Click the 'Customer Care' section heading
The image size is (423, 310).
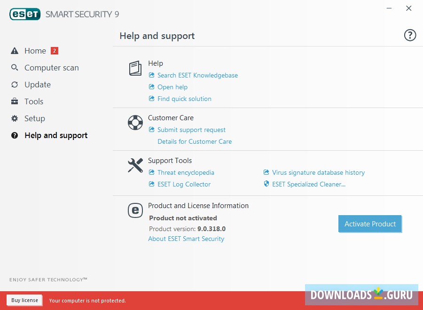click(171, 118)
